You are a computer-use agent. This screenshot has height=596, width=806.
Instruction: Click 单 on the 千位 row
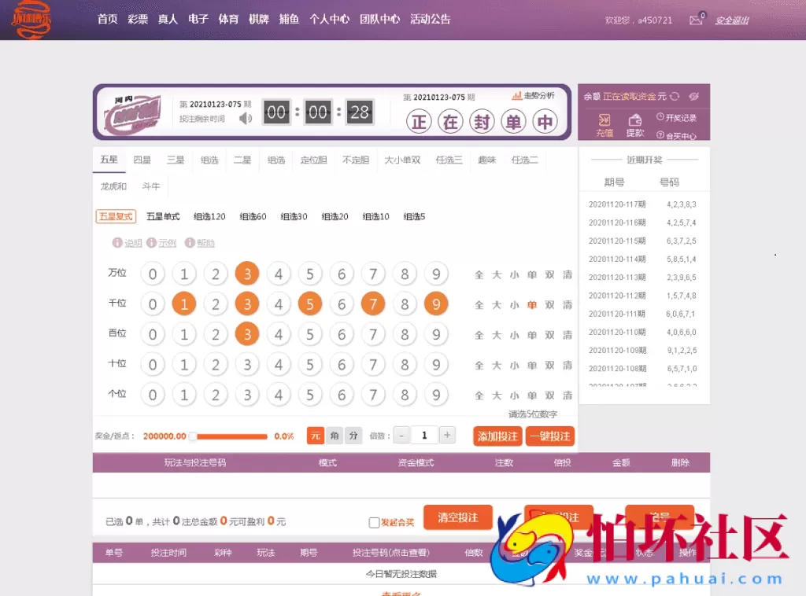click(531, 304)
